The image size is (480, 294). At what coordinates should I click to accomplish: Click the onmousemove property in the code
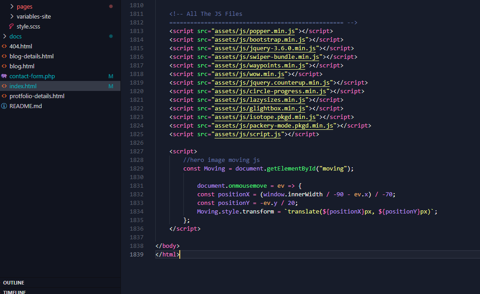[248, 185]
